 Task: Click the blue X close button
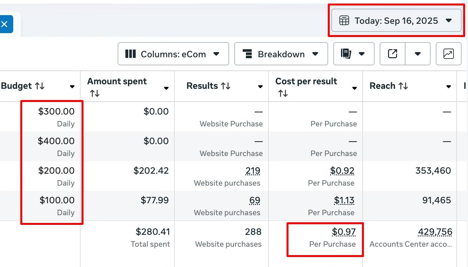point(5,24)
